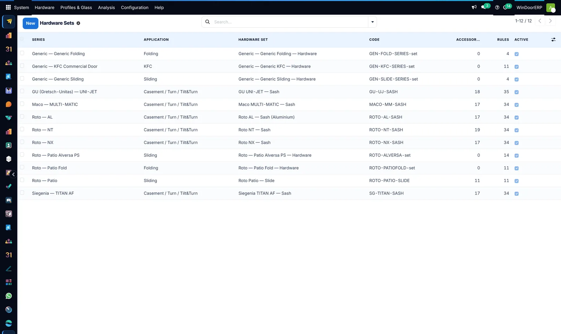Viewport: 561px width, 334px height.
Task: Select the Generic — Generic Folding row checkbox
Action: tap(22, 53)
